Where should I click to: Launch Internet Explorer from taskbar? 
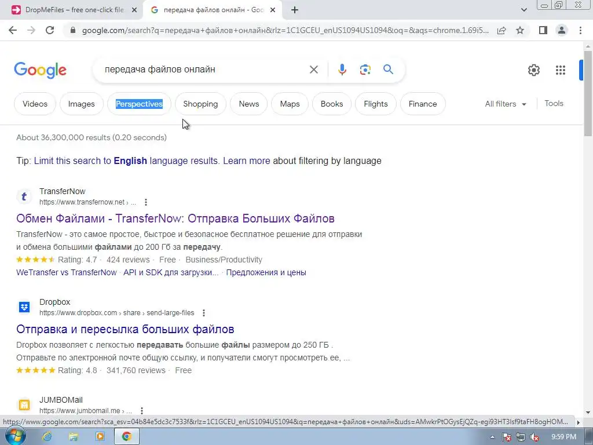pyautogui.click(x=47, y=436)
